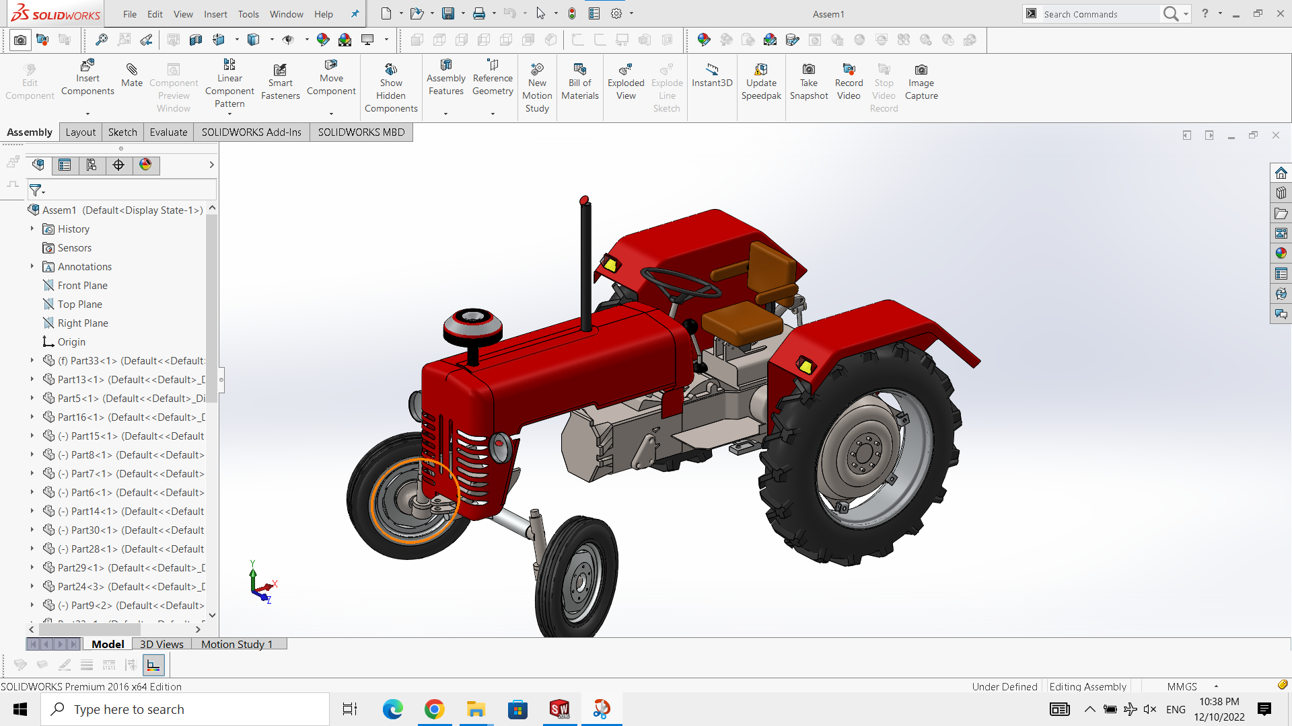Viewport: 1292px width, 726px height.
Task: Click the Rebuild traffic light icon
Action: click(572, 13)
